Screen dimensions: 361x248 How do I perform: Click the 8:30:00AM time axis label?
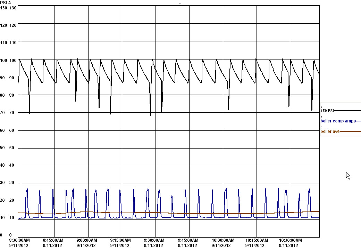click(19, 240)
